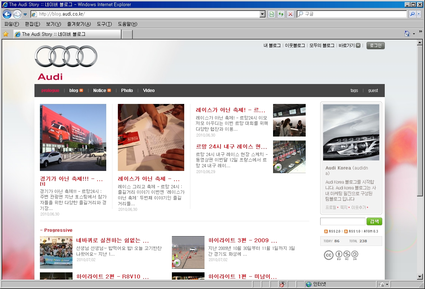Select the Photo navigation item
Screen dimensions: 425x289
point(127,91)
